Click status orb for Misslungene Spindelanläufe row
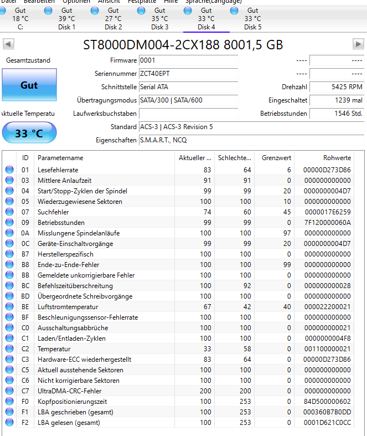This screenshot has width=367, height=436. point(9,233)
